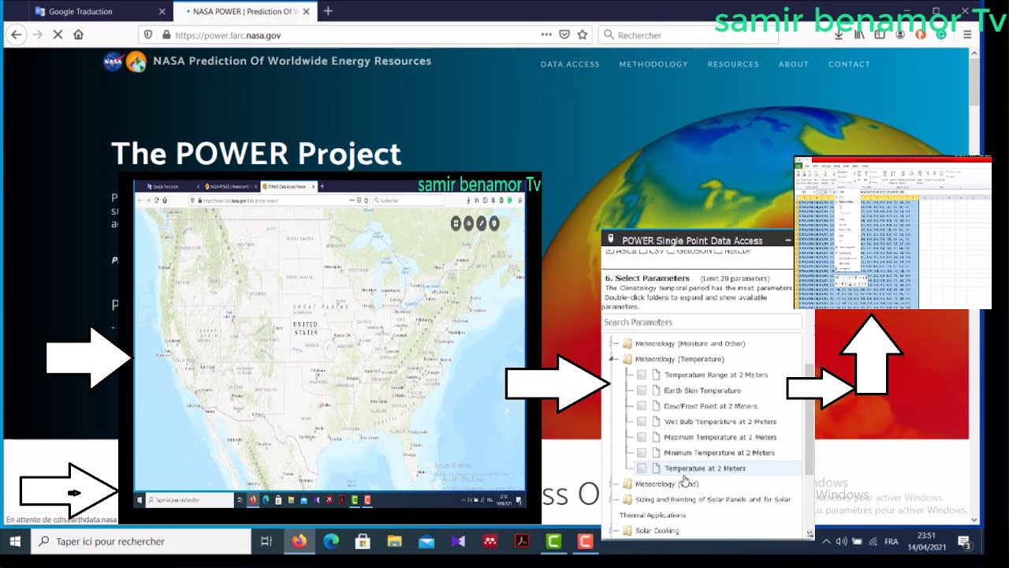Screen dimensions: 1009x568
Task: Open Adobe Acrobat from the taskbar
Action: click(x=521, y=541)
